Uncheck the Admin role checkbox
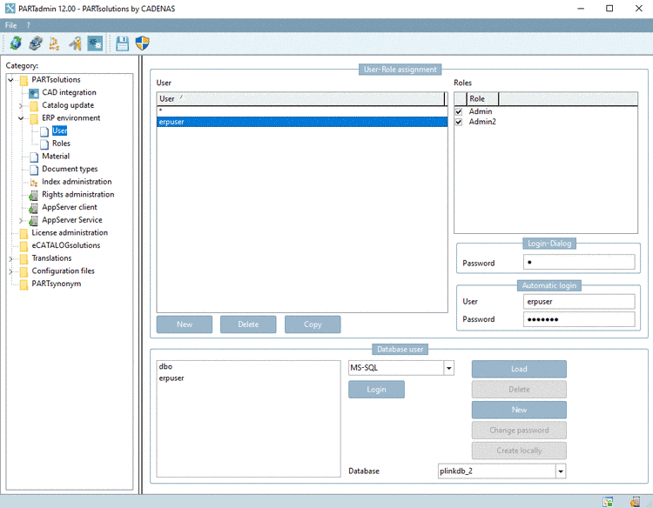This screenshot has width=653, height=508. 459,111
